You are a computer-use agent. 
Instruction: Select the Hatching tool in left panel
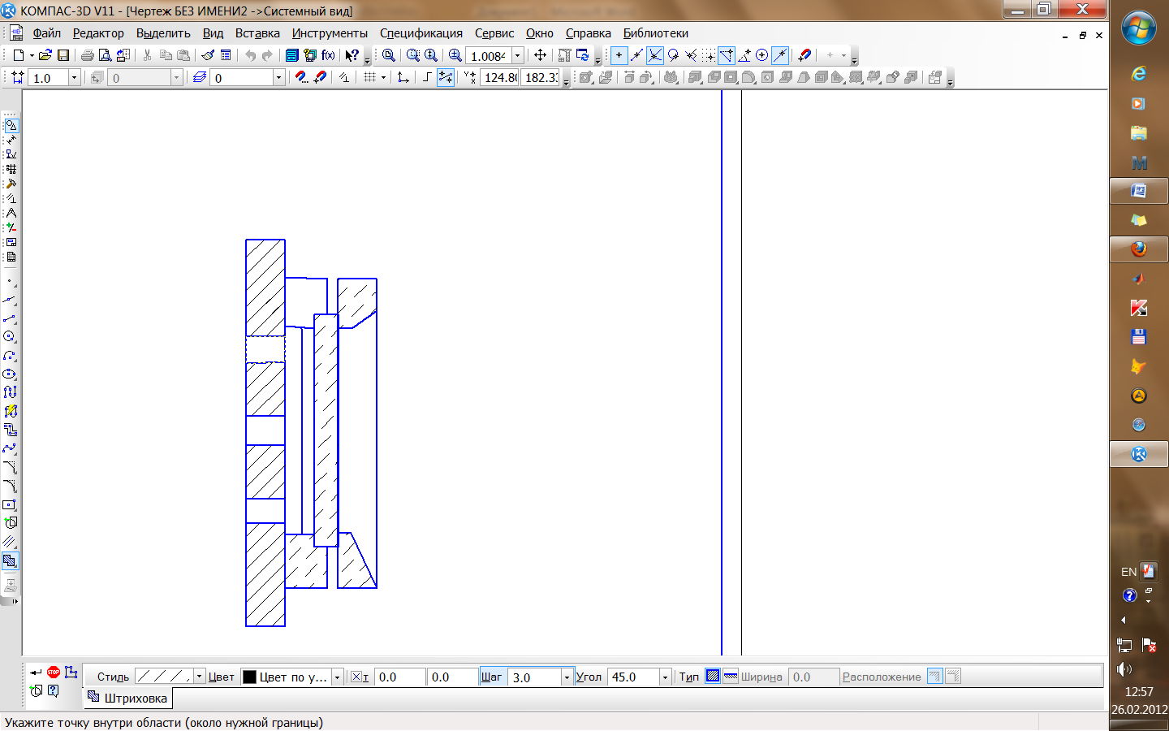pyautogui.click(x=10, y=560)
